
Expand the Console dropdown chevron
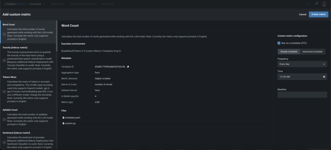(44, 4)
